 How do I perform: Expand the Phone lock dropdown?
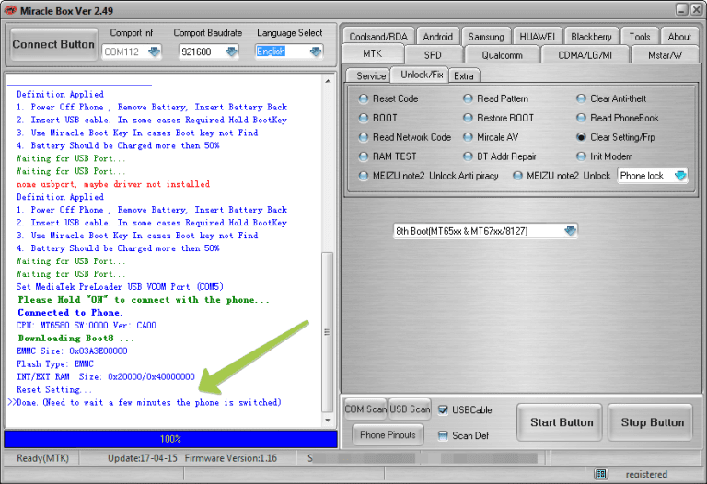[680, 176]
